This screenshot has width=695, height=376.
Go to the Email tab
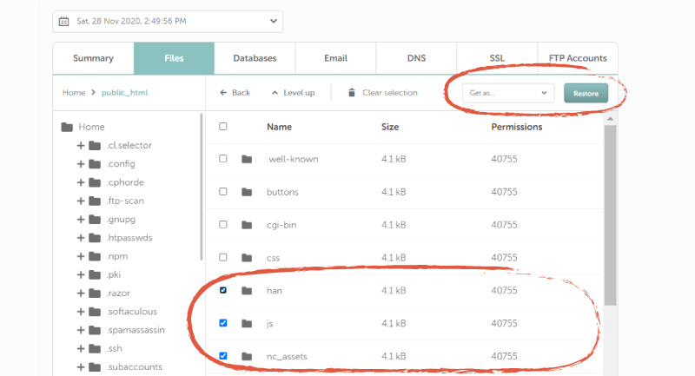[335, 58]
